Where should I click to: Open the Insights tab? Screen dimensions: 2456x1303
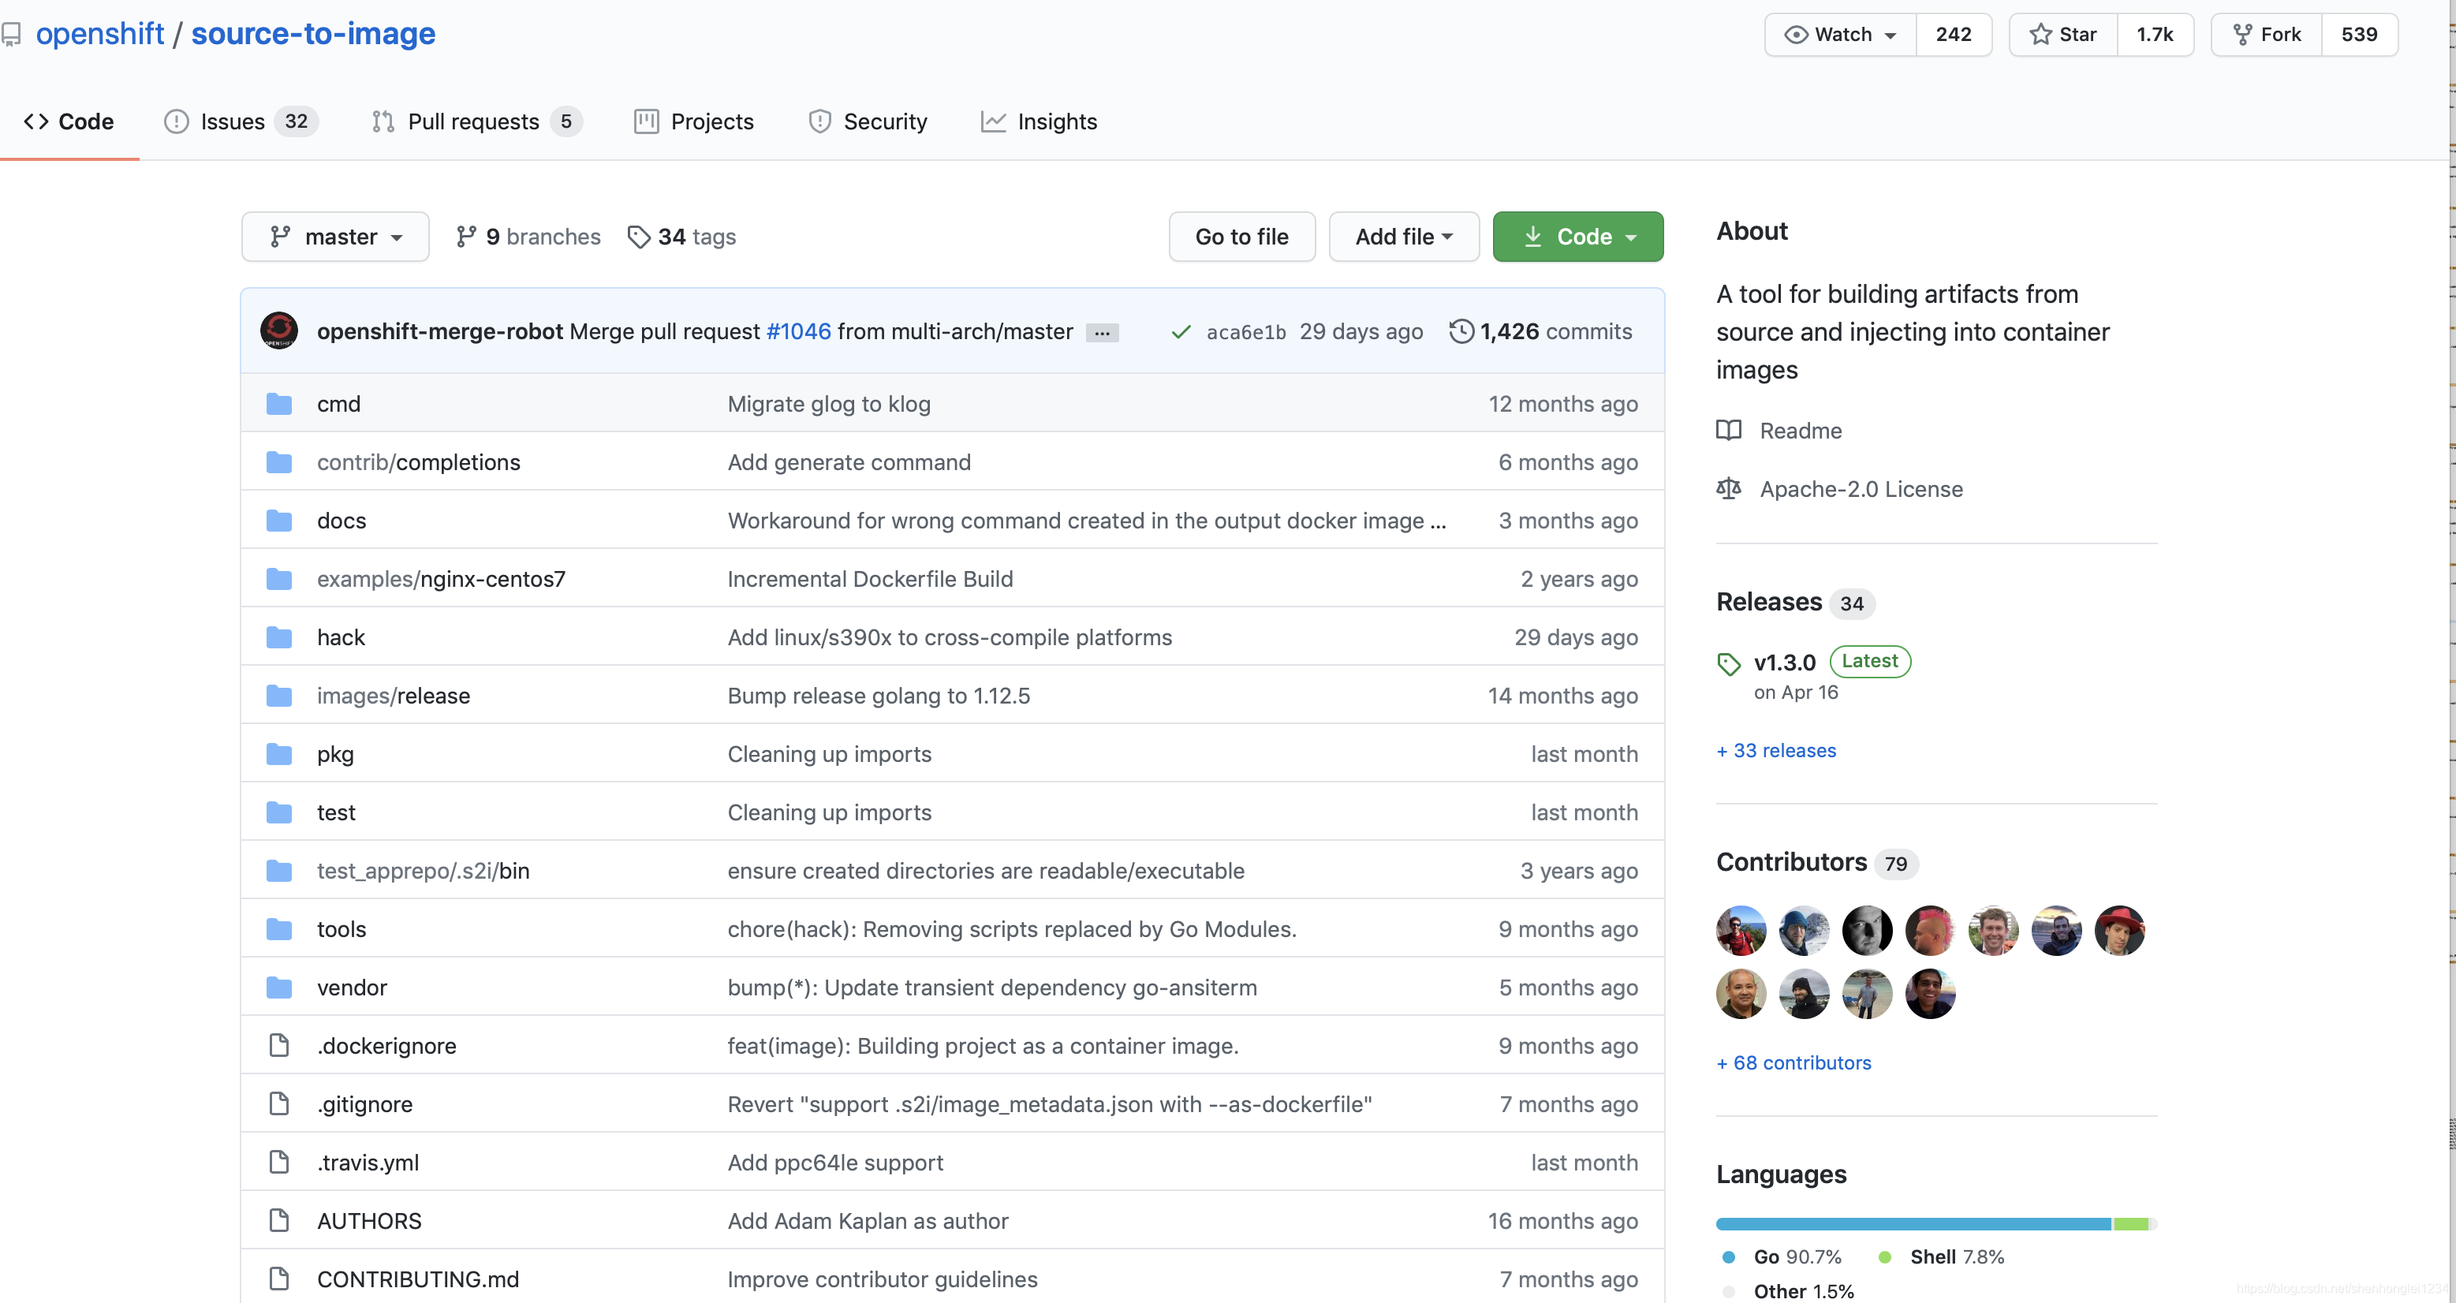pyautogui.click(x=1040, y=122)
